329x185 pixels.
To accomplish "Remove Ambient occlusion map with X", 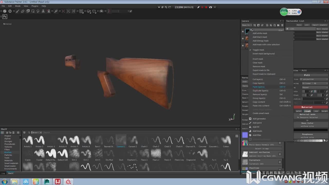I will (280, 154).
